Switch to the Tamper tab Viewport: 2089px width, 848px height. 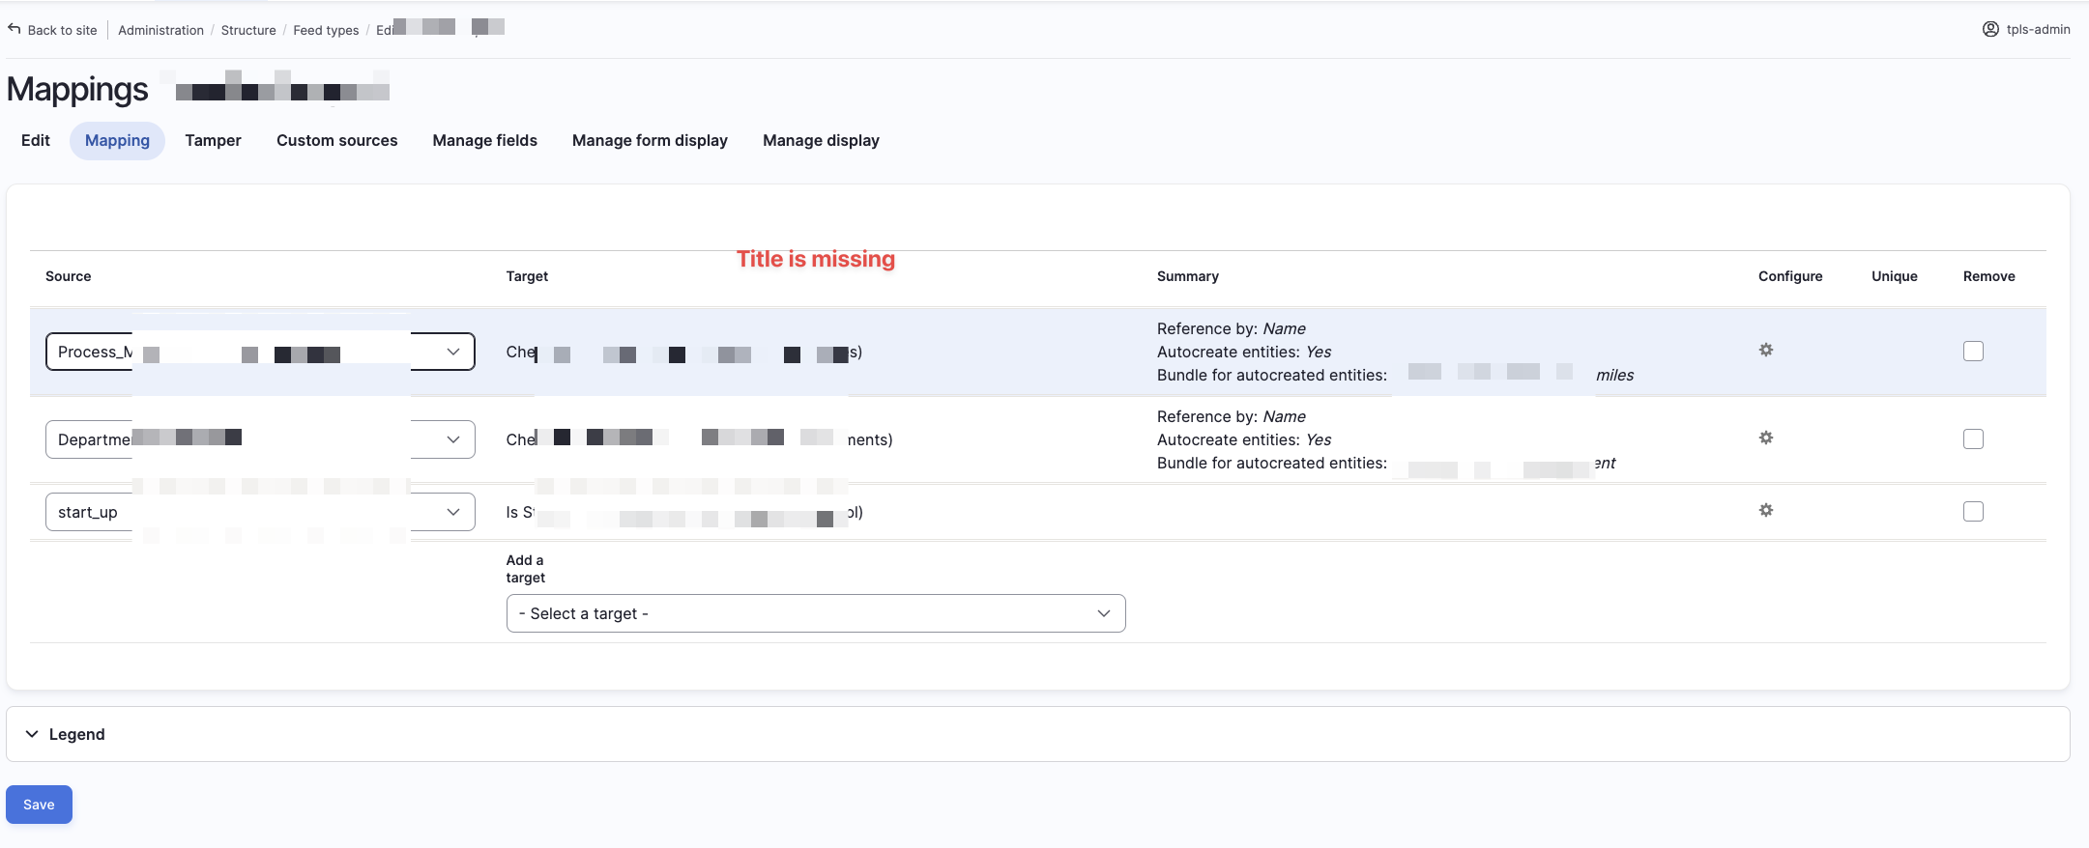point(213,141)
